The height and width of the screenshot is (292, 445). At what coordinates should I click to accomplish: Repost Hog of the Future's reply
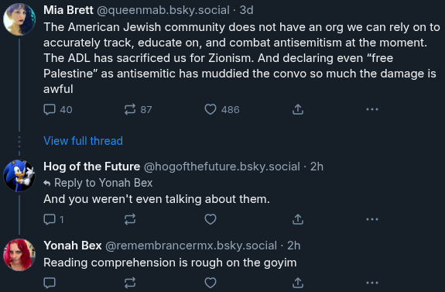[x=130, y=219]
